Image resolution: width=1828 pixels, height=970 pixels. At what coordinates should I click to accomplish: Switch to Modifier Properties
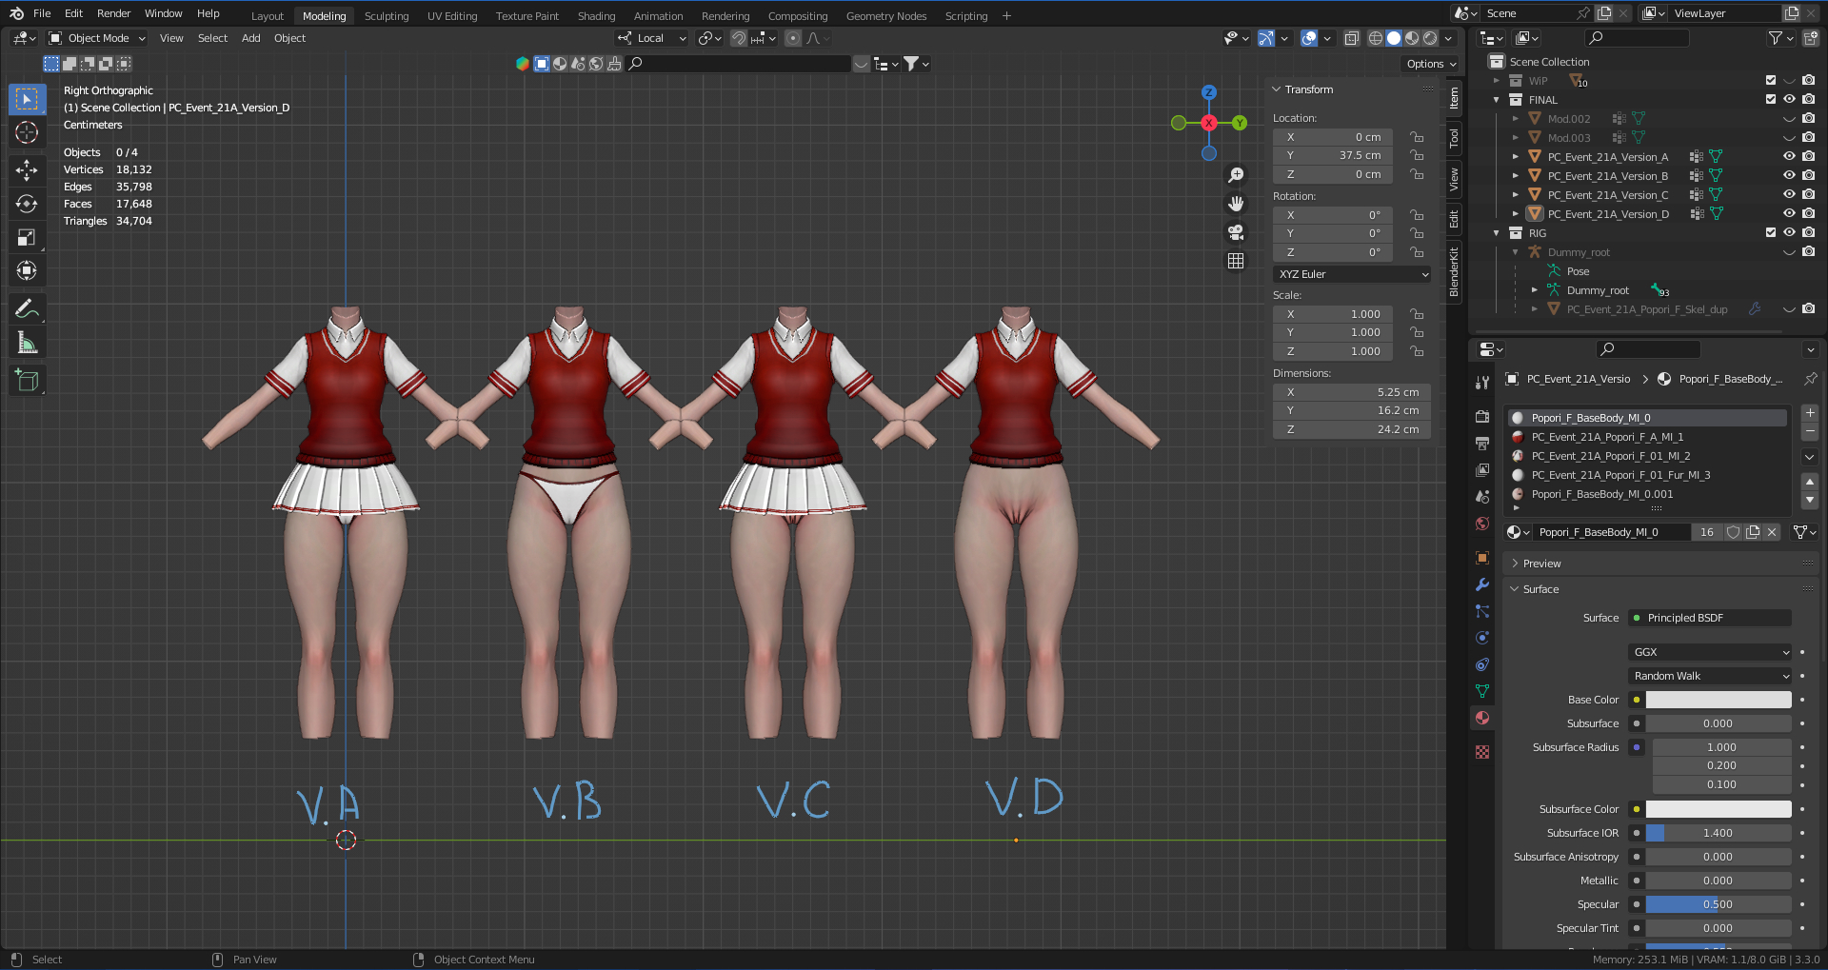point(1481,585)
